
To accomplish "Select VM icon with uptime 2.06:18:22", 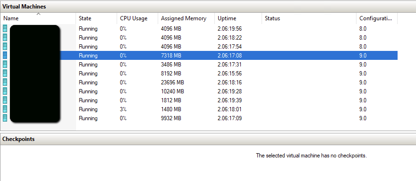I will point(5,37).
